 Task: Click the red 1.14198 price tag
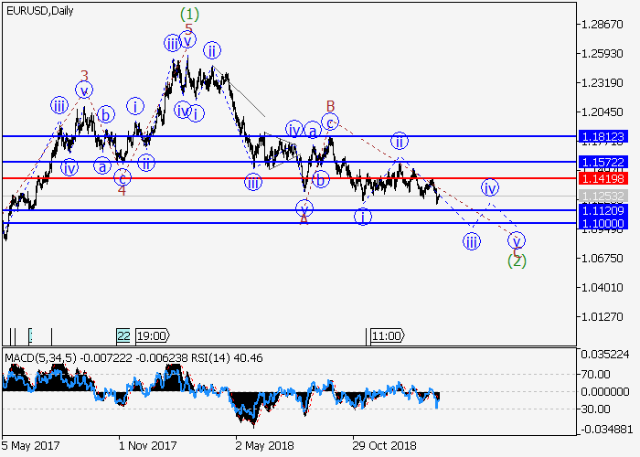point(602,178)
